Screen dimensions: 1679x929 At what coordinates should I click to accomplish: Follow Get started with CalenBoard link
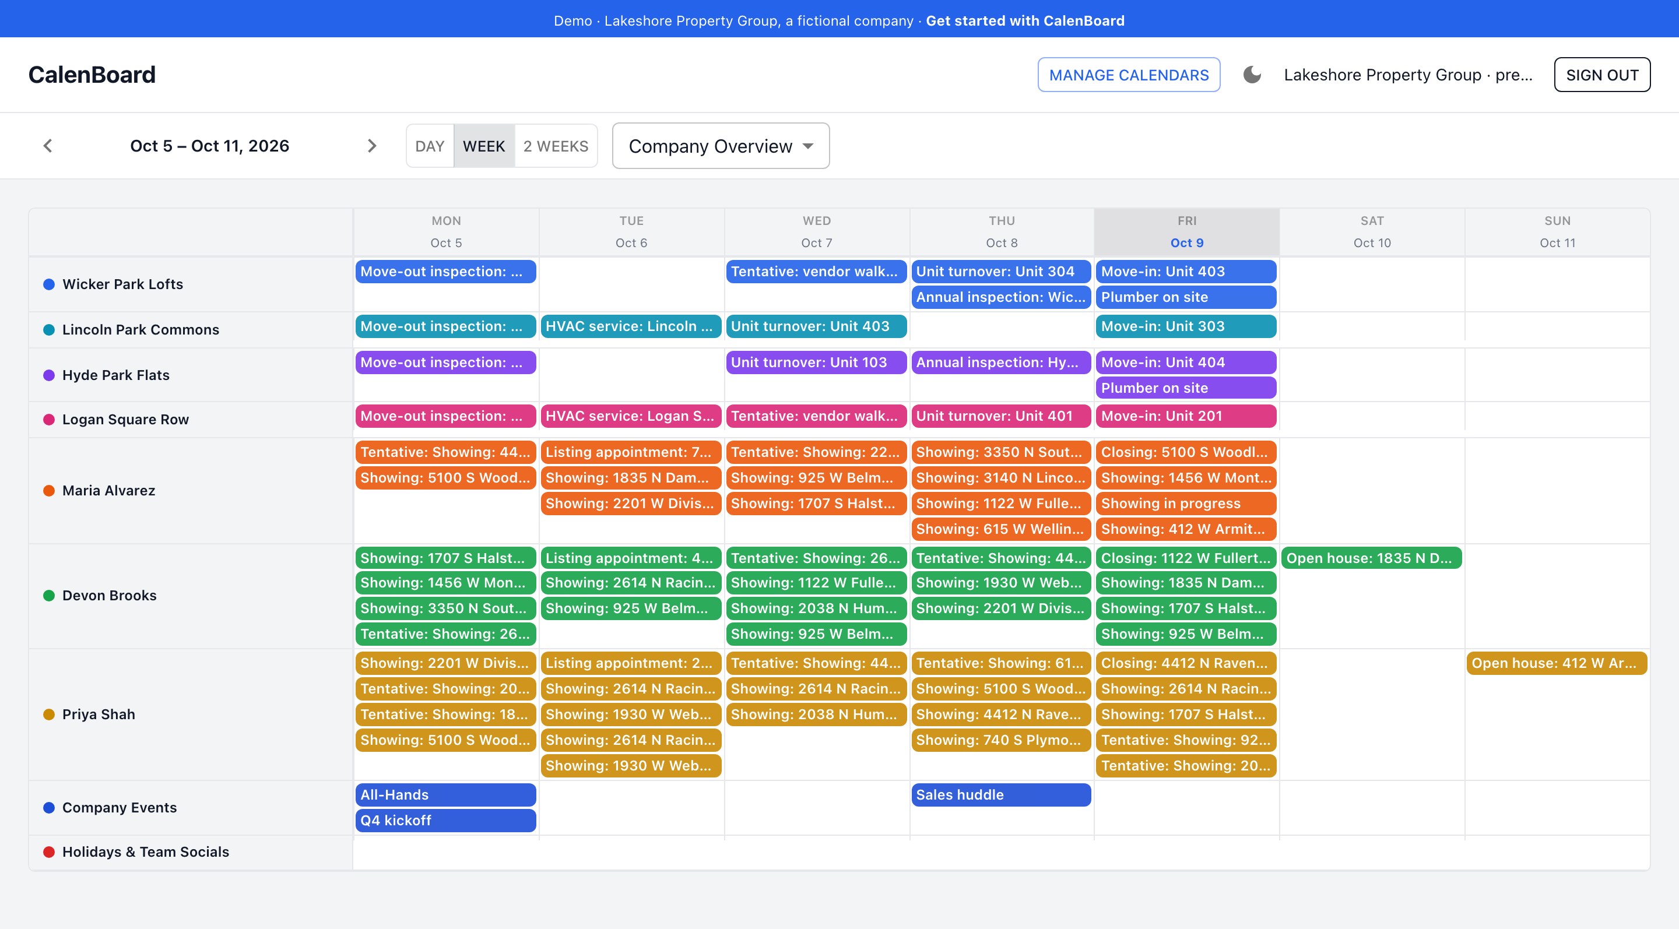coord(1025,21)
